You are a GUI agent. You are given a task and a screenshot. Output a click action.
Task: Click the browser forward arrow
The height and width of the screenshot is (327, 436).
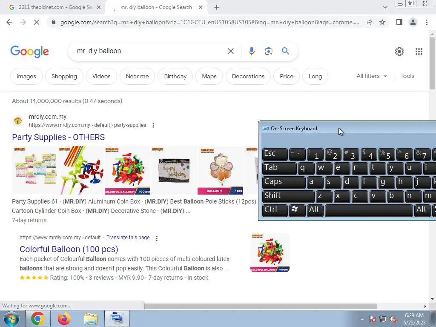[23, 22]
